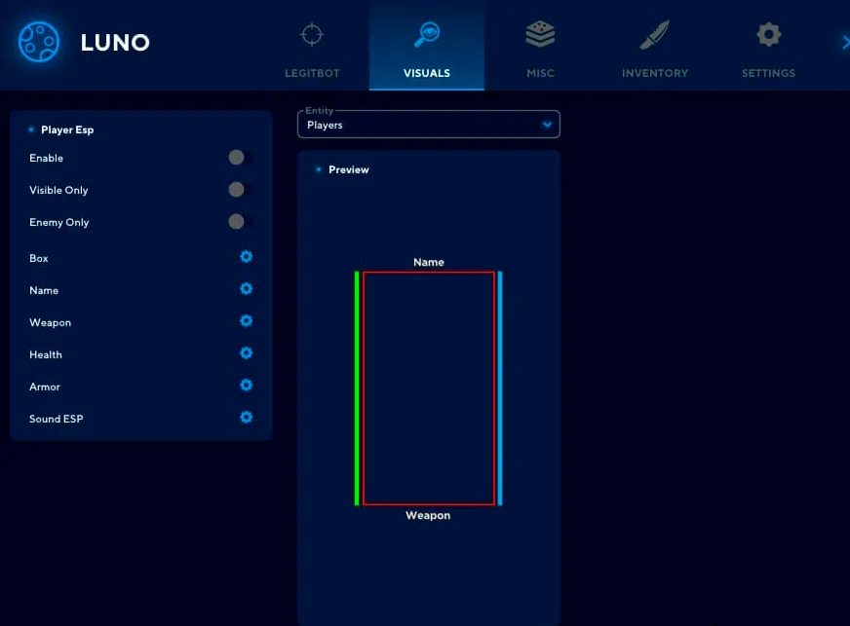
Task: Click the Weapon label in the preview
Action: (x=428, y=515)
